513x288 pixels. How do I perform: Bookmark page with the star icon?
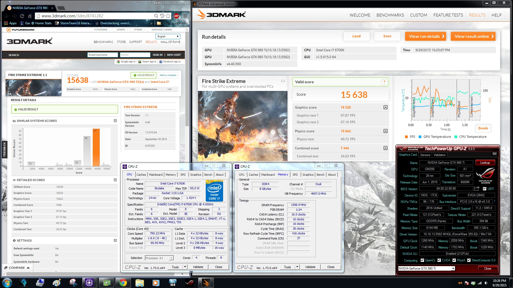(168, 16)
